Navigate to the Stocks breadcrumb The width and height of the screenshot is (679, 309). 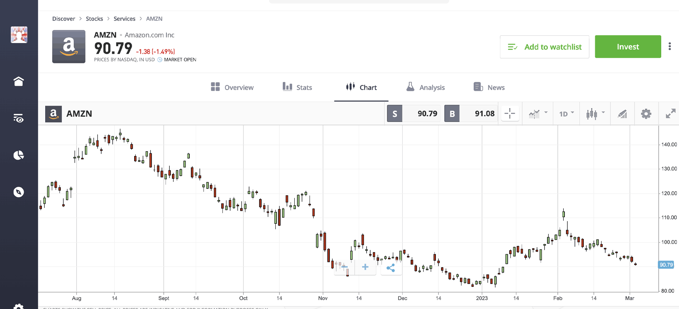(x=94, y=19)
